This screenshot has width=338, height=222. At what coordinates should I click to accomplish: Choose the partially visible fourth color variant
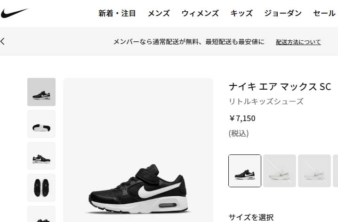pos(336,171)
